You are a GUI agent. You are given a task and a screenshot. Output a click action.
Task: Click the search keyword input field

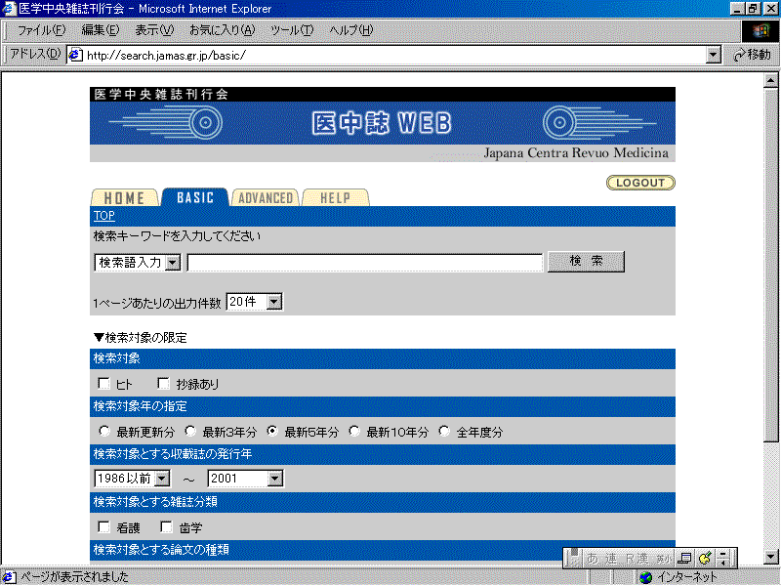[364, 263]
